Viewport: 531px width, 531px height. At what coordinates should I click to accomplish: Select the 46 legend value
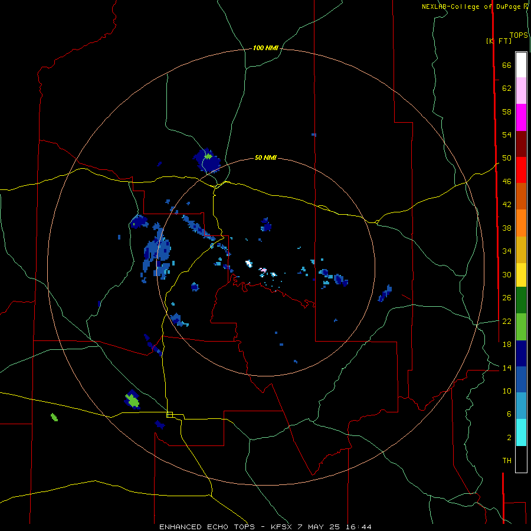click(507, 182)
